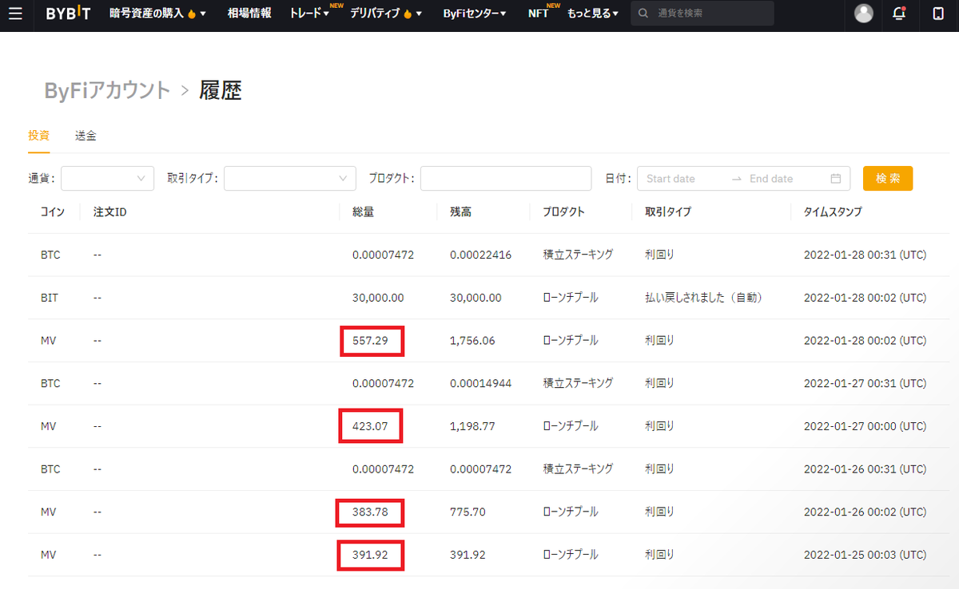The image size is (959, 589).
Task: Click the 1,198.77 balance value
Action: [472, 426]
